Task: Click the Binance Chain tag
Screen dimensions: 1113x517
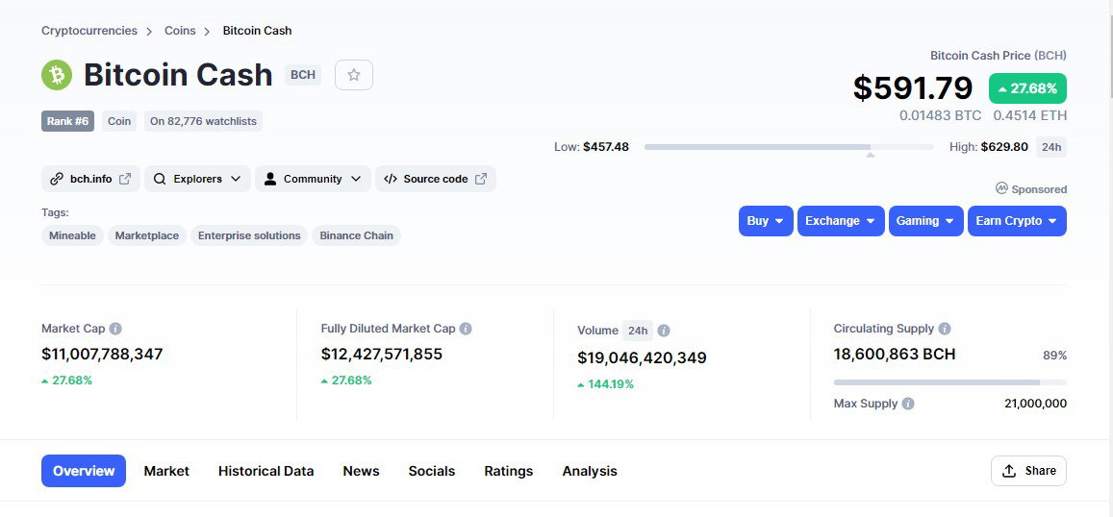Action: (x=356, y=235)
